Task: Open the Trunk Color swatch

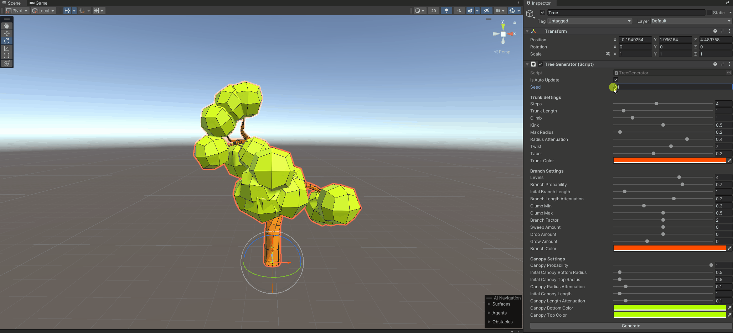Action: (670, 160)
